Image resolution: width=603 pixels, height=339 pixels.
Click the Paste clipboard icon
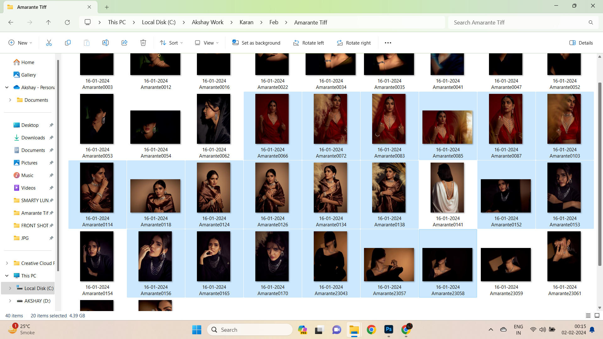pos(86,43)
